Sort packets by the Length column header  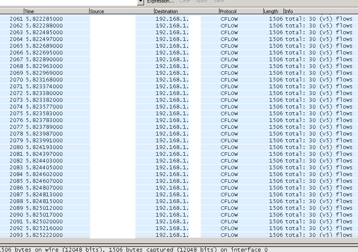point(274,11)
